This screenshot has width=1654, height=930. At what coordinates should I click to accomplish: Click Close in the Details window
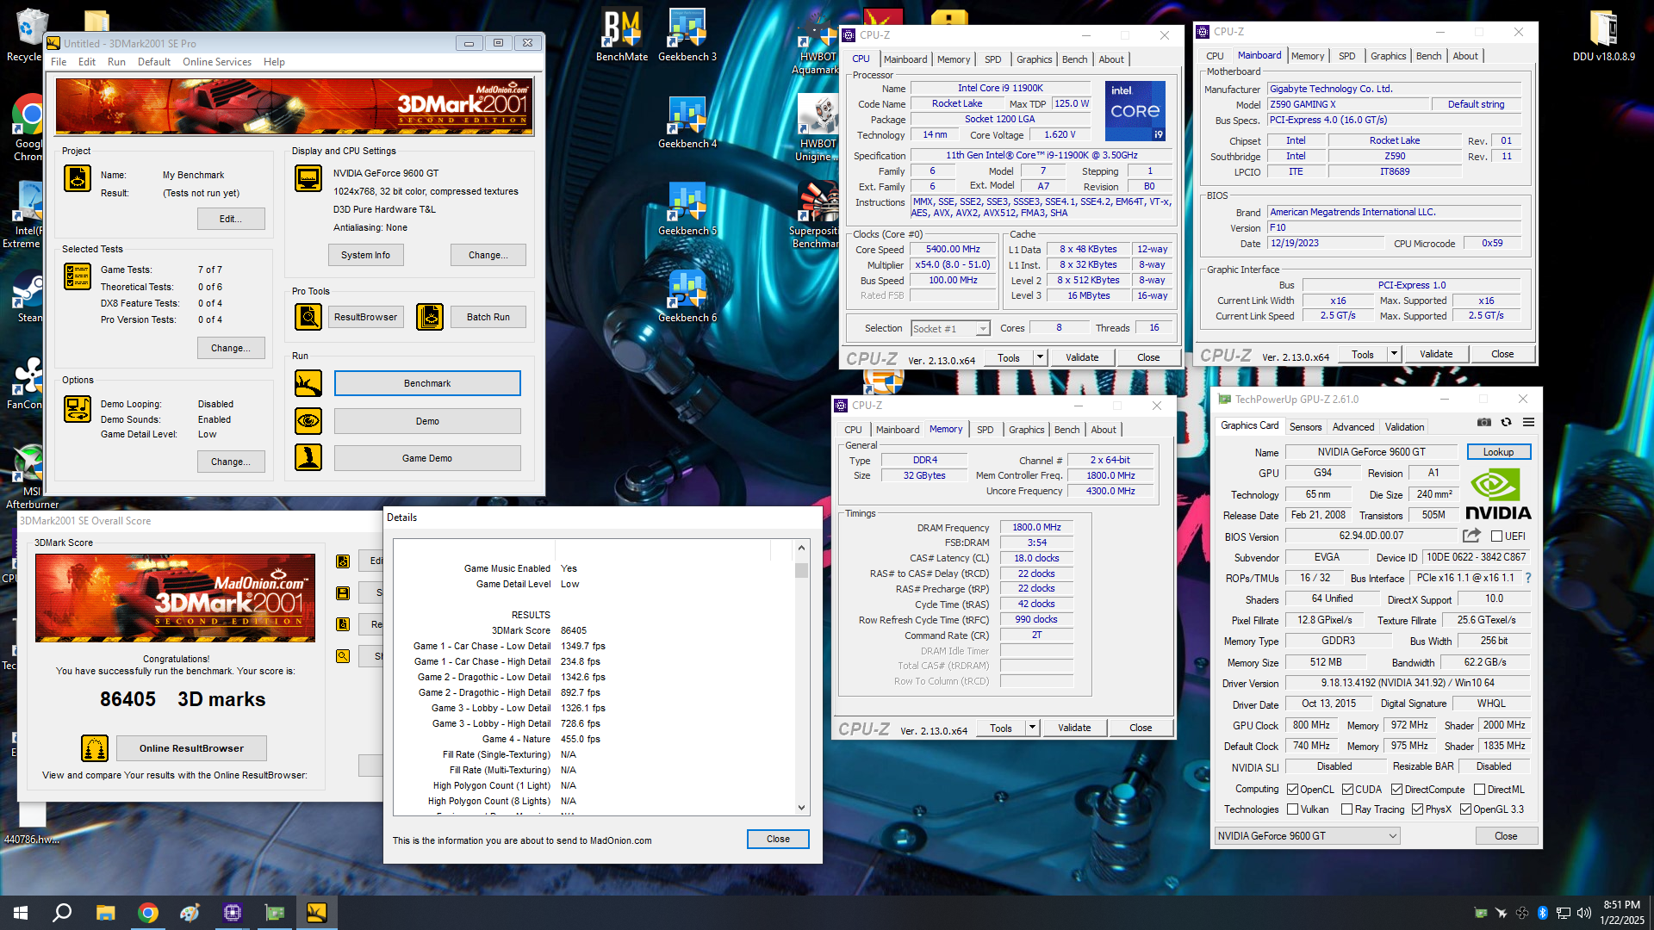778,839
